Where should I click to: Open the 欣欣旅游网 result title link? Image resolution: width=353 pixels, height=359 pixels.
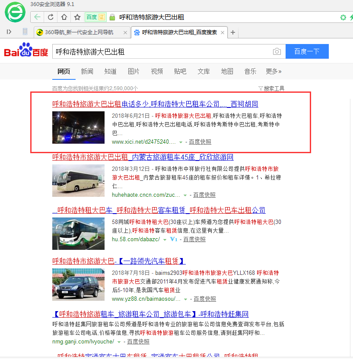(143, 157)
